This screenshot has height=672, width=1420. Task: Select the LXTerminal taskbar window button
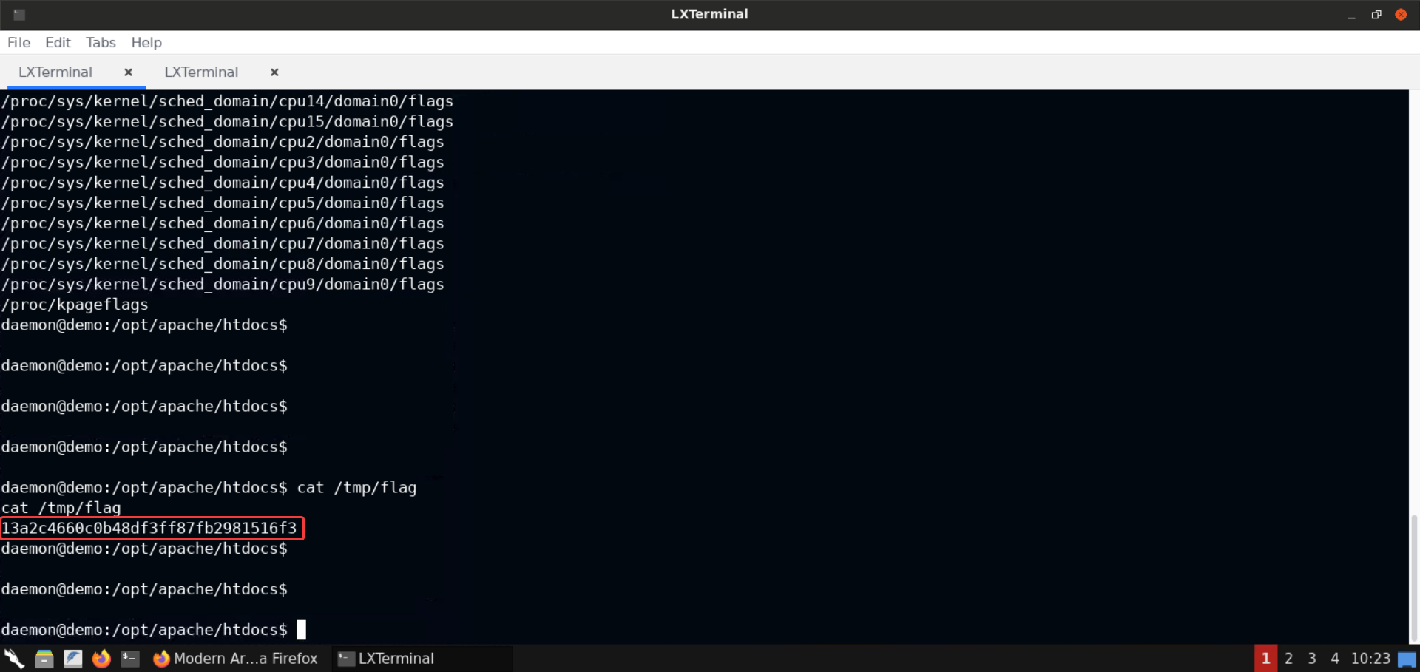point(422,658)
